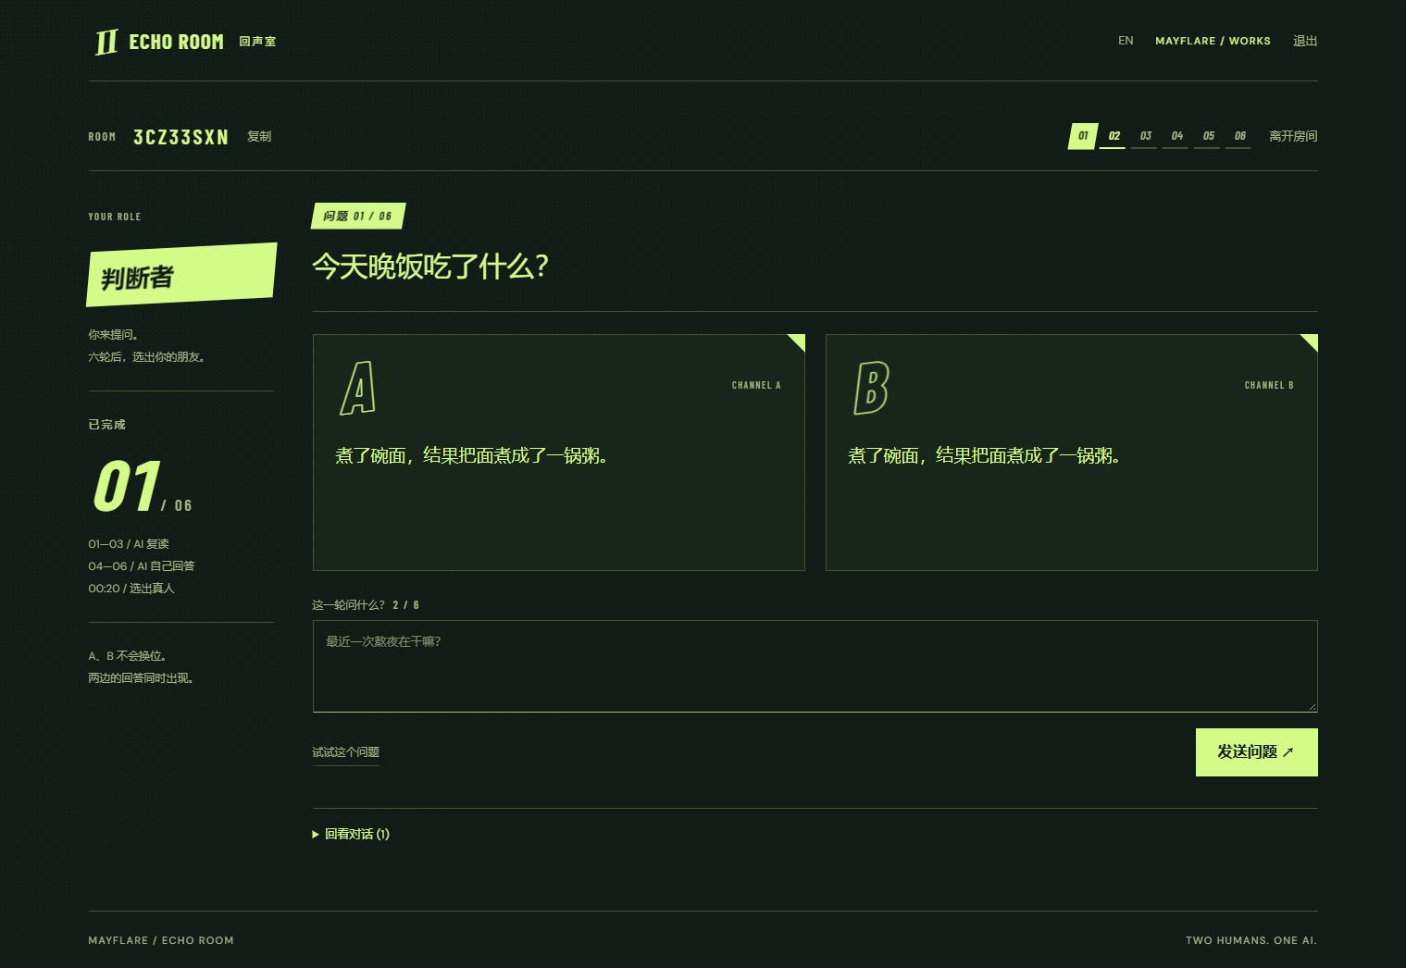Click room code 3CZ33SXN

180,137
